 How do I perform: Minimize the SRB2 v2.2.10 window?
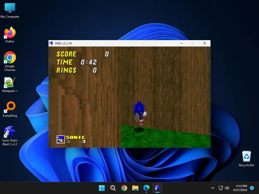(x=182, y=43)
